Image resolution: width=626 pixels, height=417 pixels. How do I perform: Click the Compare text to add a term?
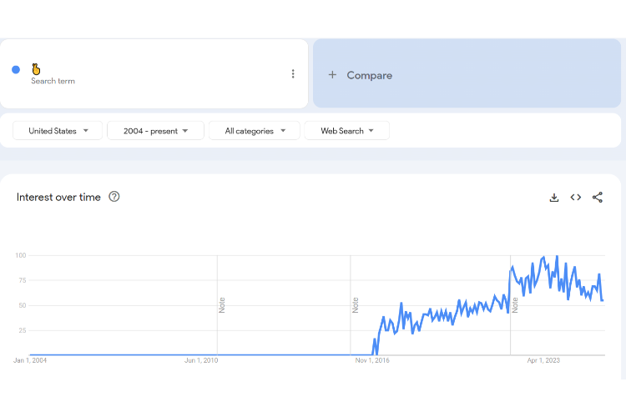point(369,75)
